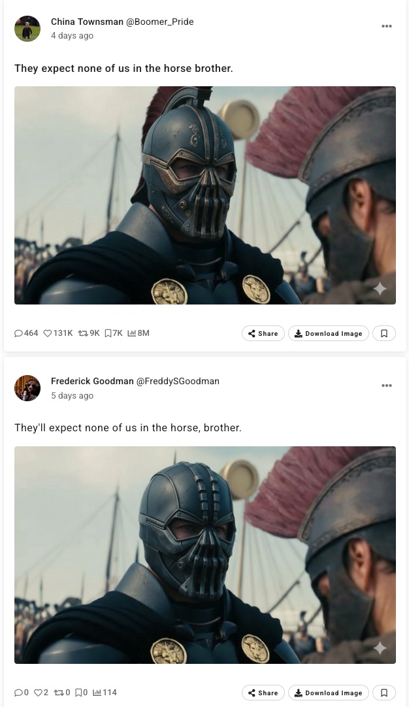Open the @FreddySGoodman handle link

pyautogui.click(x=178, y=381)
